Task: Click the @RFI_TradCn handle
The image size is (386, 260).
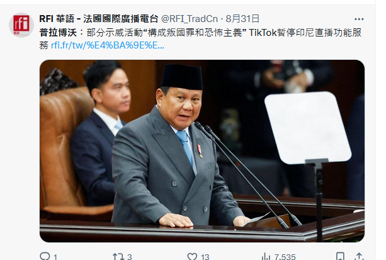Action: click(x=190, y=19)
